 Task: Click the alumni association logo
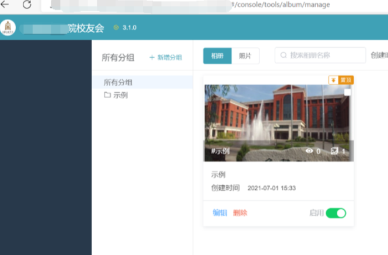coord(8,28)
